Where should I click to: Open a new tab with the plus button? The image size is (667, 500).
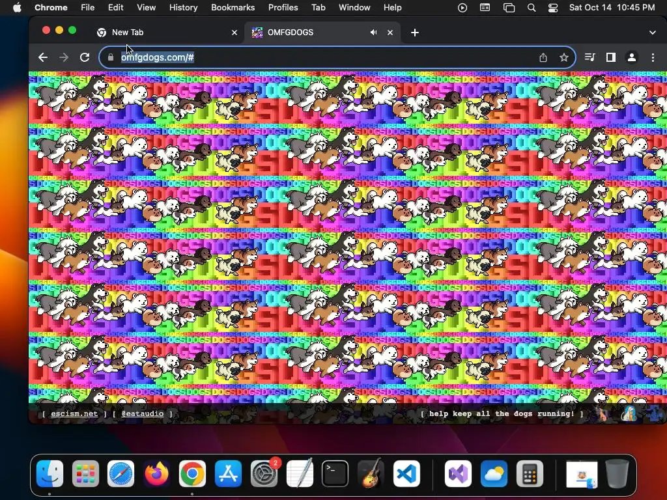click(415, 33)
